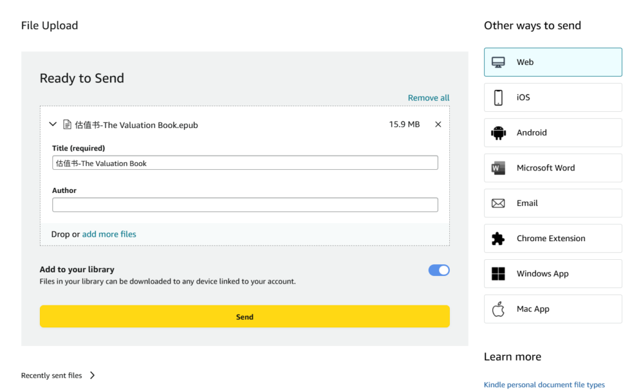The height and width of the screenshot is (391, 639).
Task: Click into the Author input field
Action: [x=245, y=205]
